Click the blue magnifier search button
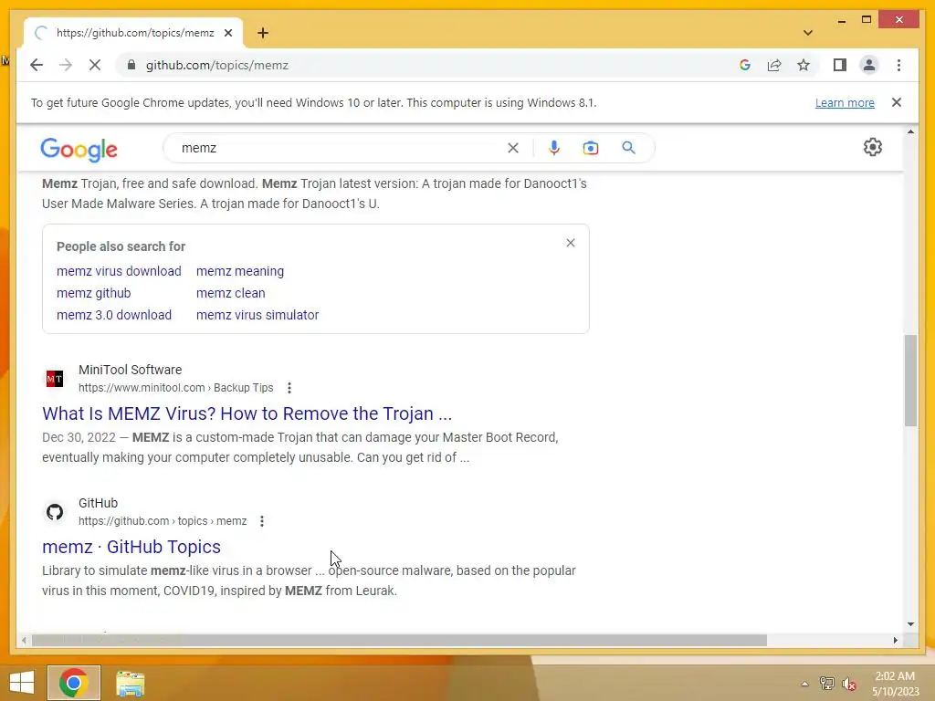This screenshot has height=701, width=935. coord(628,148)
